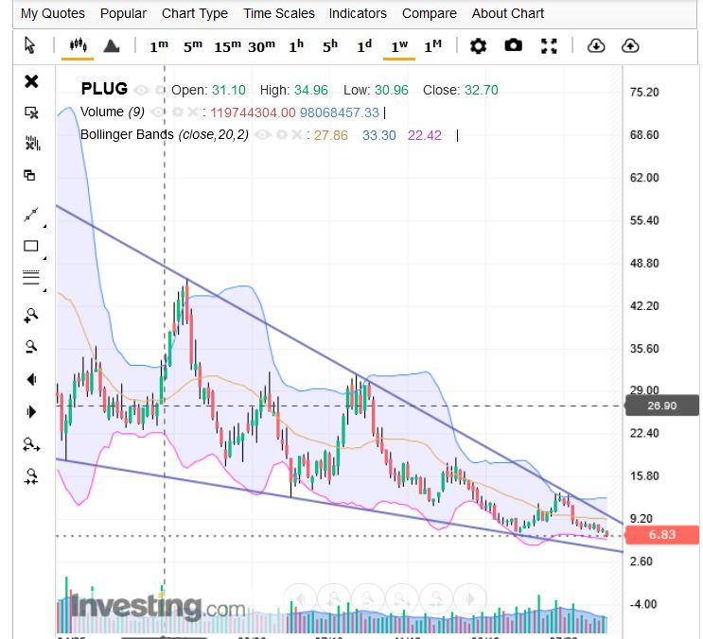Screen dimensions: 703x639
Task: Click the High value 34.96
Action: (x=311, y=90)
